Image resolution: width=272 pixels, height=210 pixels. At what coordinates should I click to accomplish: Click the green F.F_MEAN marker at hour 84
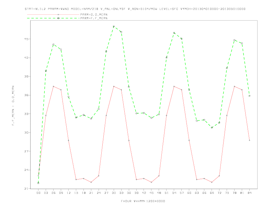coord(249,96)
